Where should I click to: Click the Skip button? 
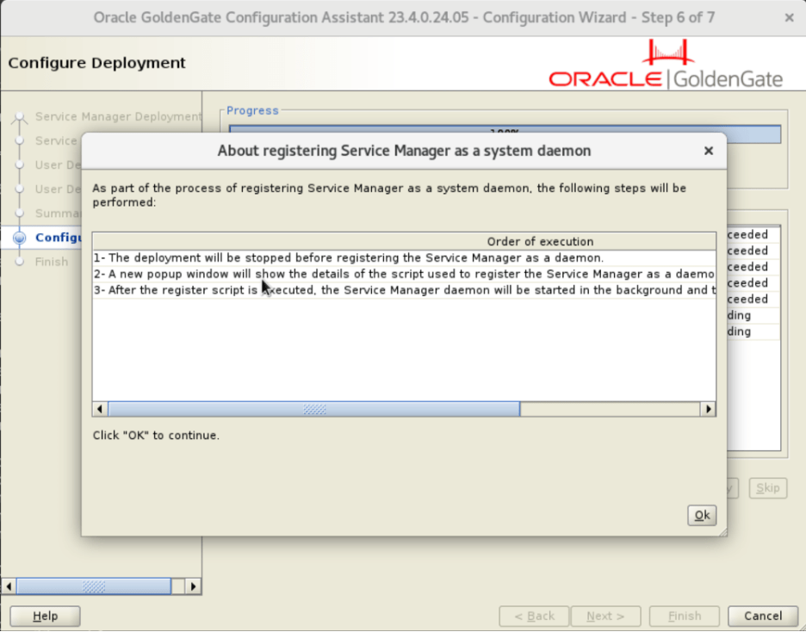(x=768, y=488)
